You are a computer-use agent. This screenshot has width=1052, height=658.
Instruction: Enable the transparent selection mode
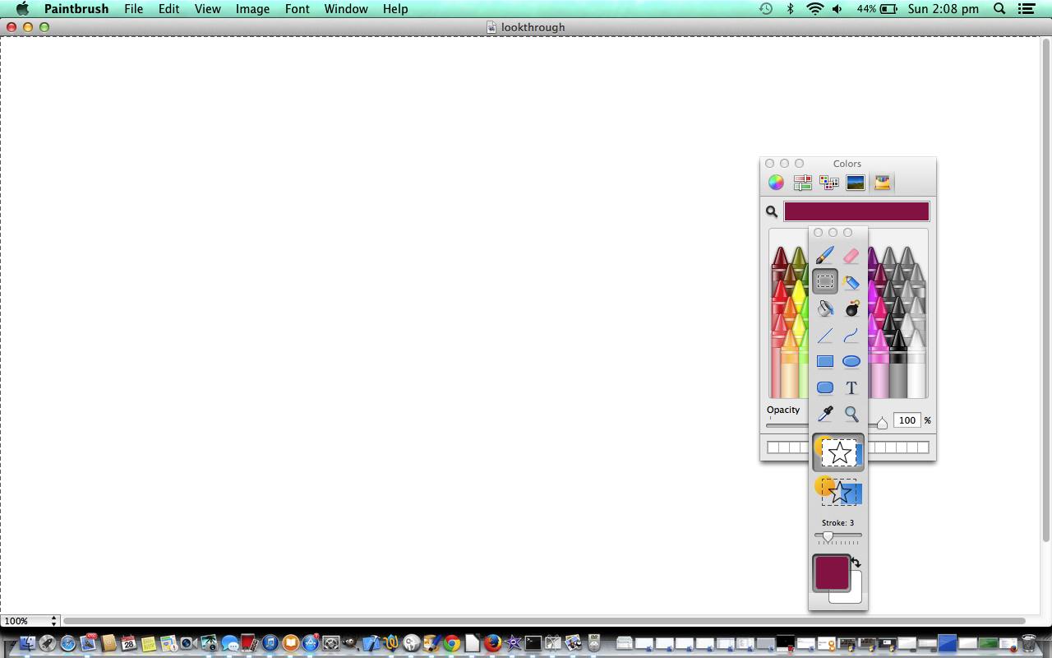pos(838,492)
